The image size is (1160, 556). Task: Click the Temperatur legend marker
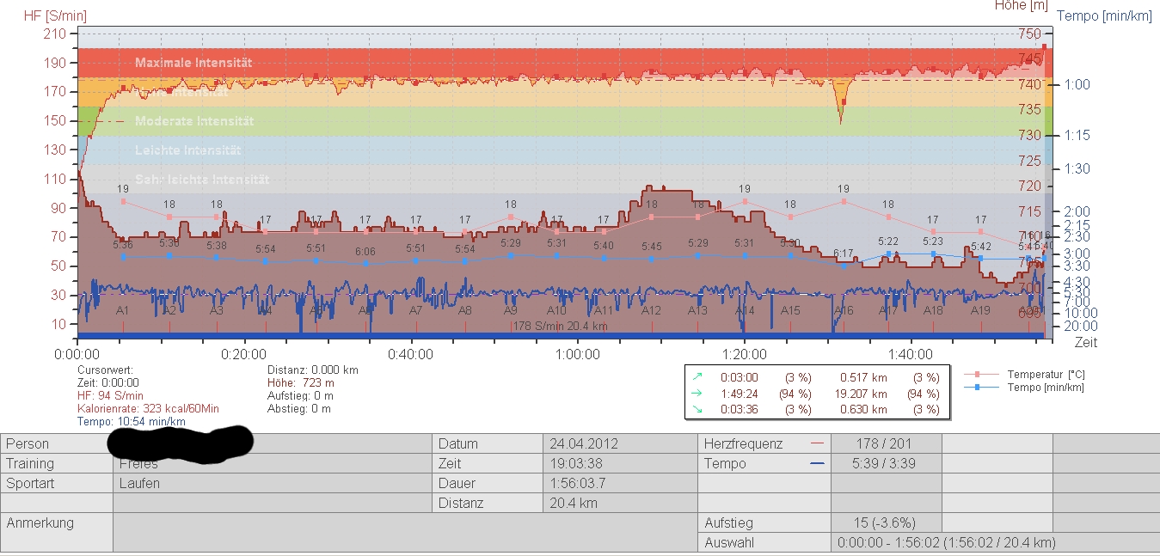(980, 375)
